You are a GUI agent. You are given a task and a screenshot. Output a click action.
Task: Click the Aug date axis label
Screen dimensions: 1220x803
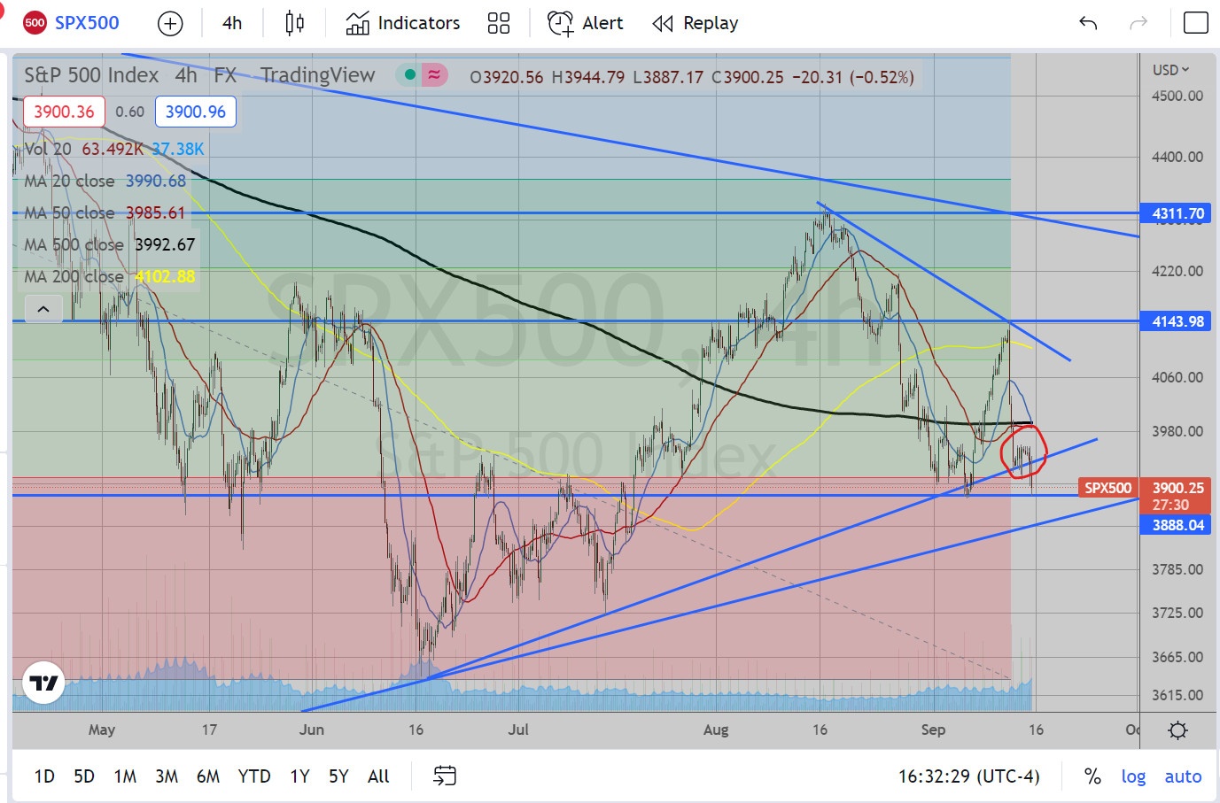[716, 730]
